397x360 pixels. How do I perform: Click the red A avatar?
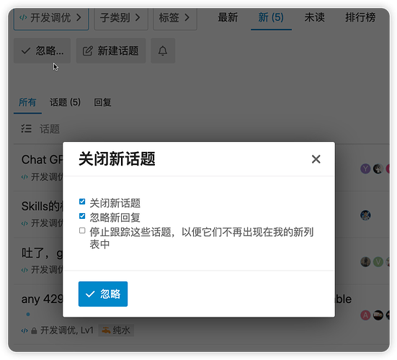click(365, 315)
